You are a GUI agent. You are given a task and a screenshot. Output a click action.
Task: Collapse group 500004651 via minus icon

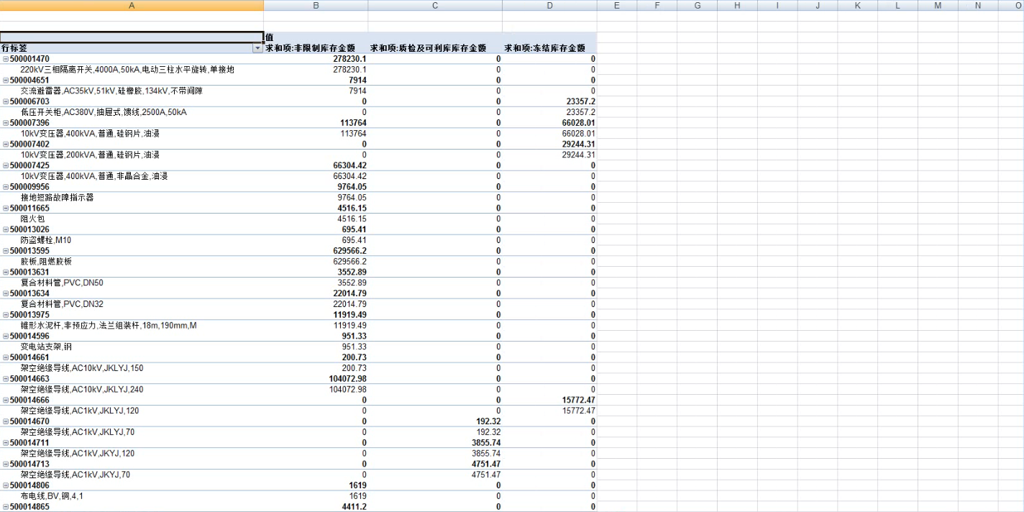point(4,81)
